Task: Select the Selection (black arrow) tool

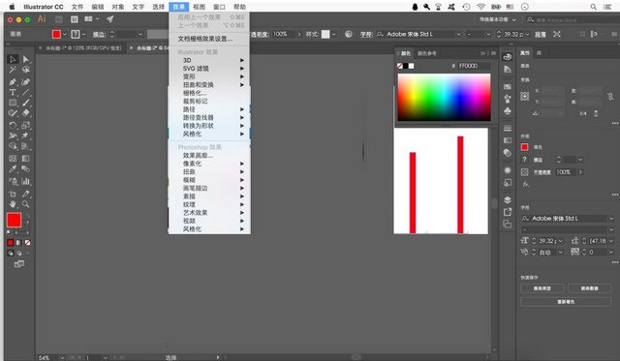Action: coord(13,59)
